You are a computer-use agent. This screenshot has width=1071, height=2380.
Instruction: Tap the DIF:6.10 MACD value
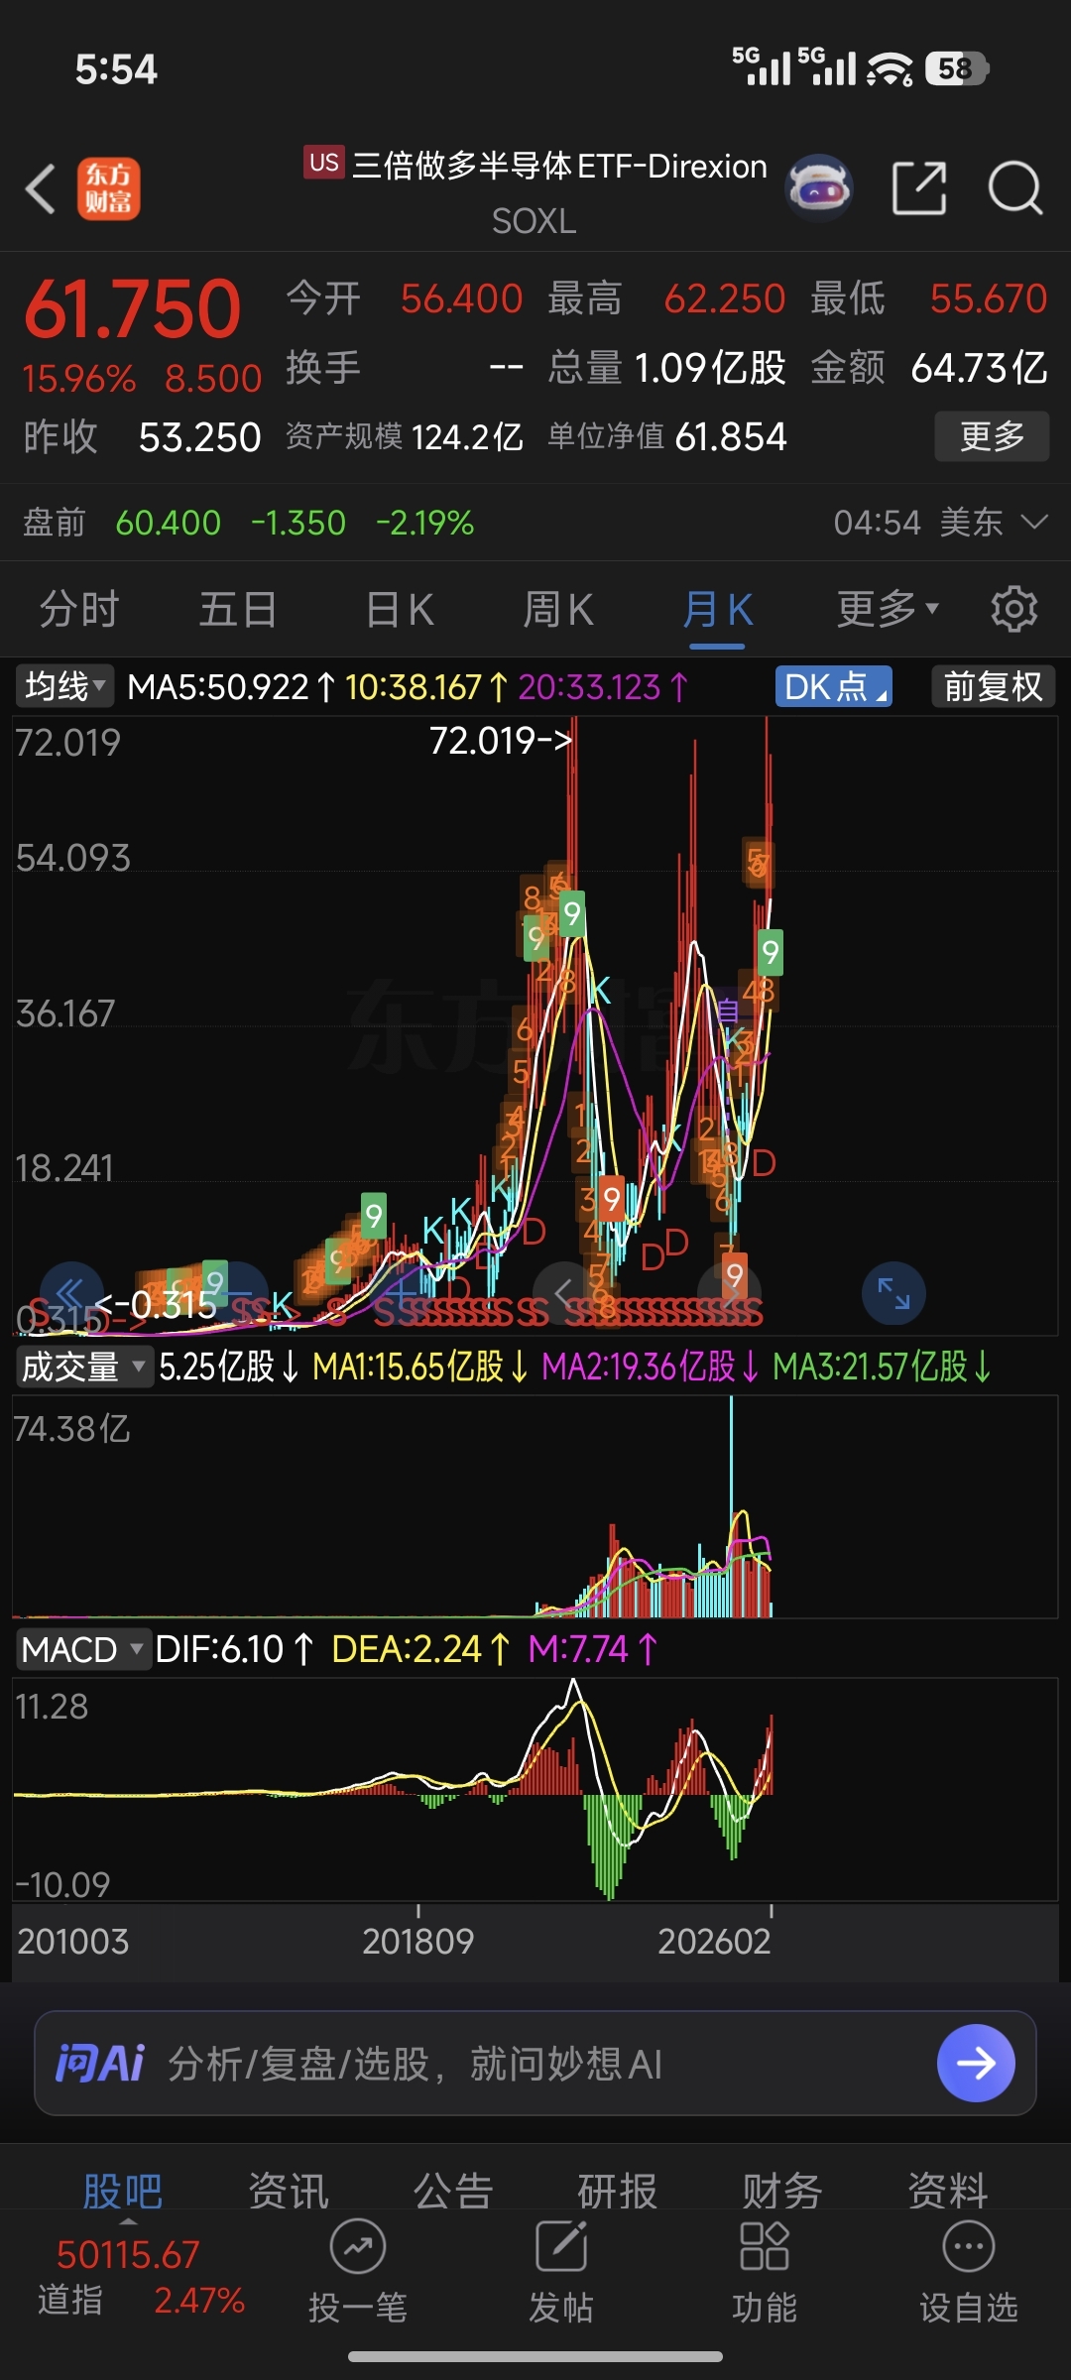[234, 1649]
